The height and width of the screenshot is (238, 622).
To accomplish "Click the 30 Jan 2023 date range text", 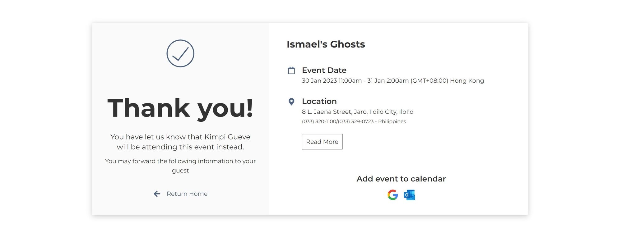I will click(393, 81).
